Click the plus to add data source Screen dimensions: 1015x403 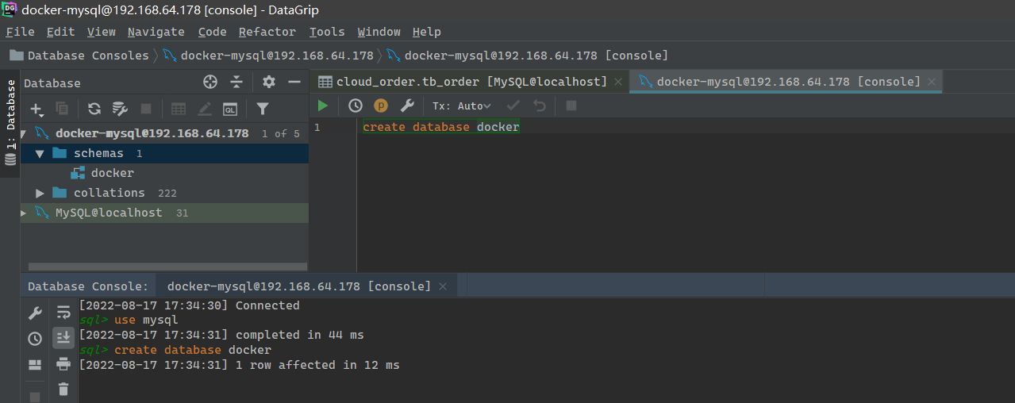37,109
